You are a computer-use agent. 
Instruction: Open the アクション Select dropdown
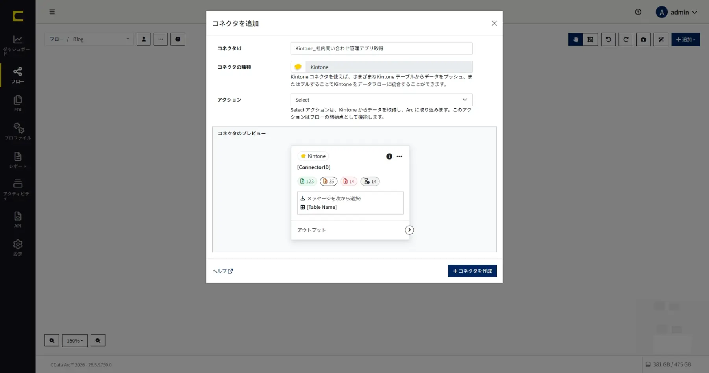click(x=381, y=100)
